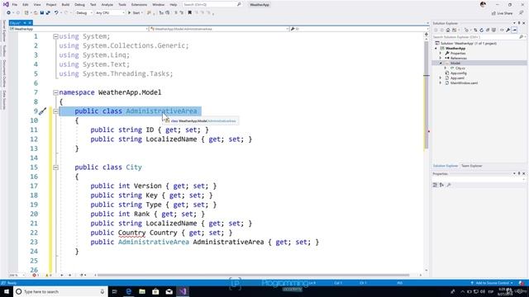Click the Country type name on line 22
529x297 pixels.
click(x=131, y=233)
